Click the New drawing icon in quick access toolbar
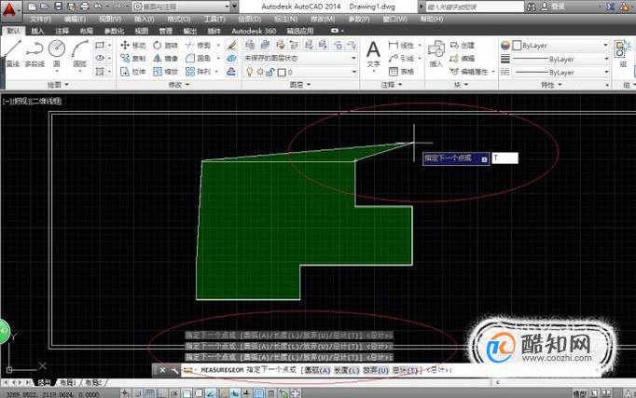The width and height of the screenshot is (636, 398). point(32,7)
